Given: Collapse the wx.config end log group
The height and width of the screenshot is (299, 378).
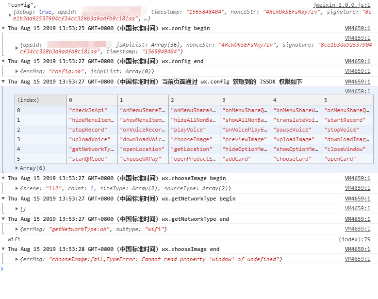Looking at the screenshot, I should tap(3, 61).
